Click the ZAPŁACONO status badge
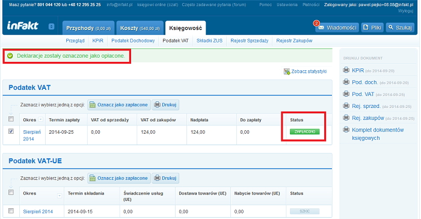The width and height of the screenshot is (421, 219). tap(305, 132)
